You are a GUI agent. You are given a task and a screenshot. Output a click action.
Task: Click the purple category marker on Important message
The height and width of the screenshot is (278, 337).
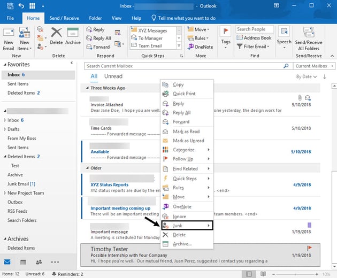pyautogui.click(x=309, y=225)
